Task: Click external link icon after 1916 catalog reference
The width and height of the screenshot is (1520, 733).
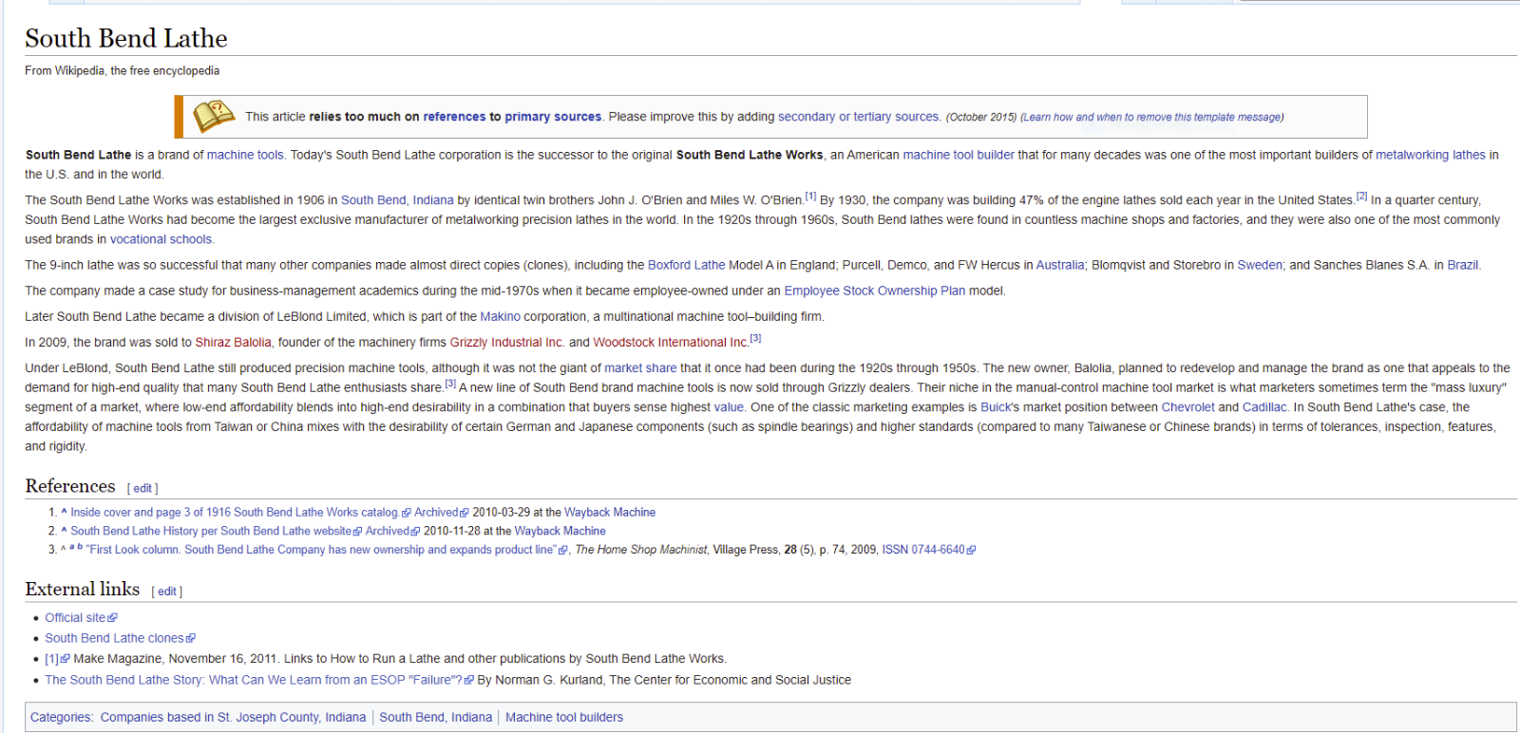Action: (407, 513)
